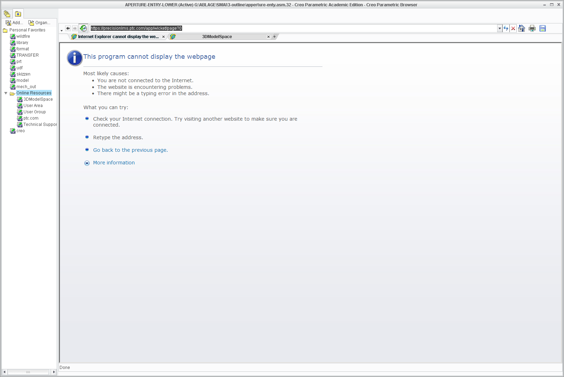Open the address bar history dropdown
Screen dimensions: 564x377
click(x=500, y=28)
